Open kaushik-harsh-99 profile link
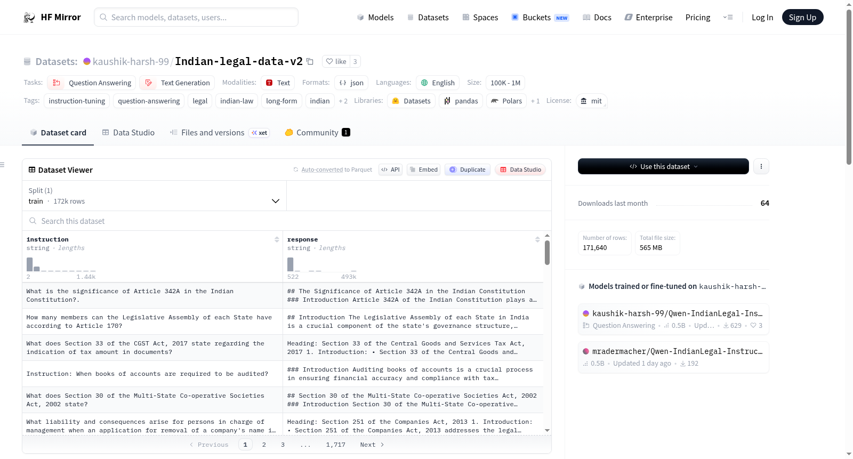This screenshot has width=853, height=459. tap(131, 61)
